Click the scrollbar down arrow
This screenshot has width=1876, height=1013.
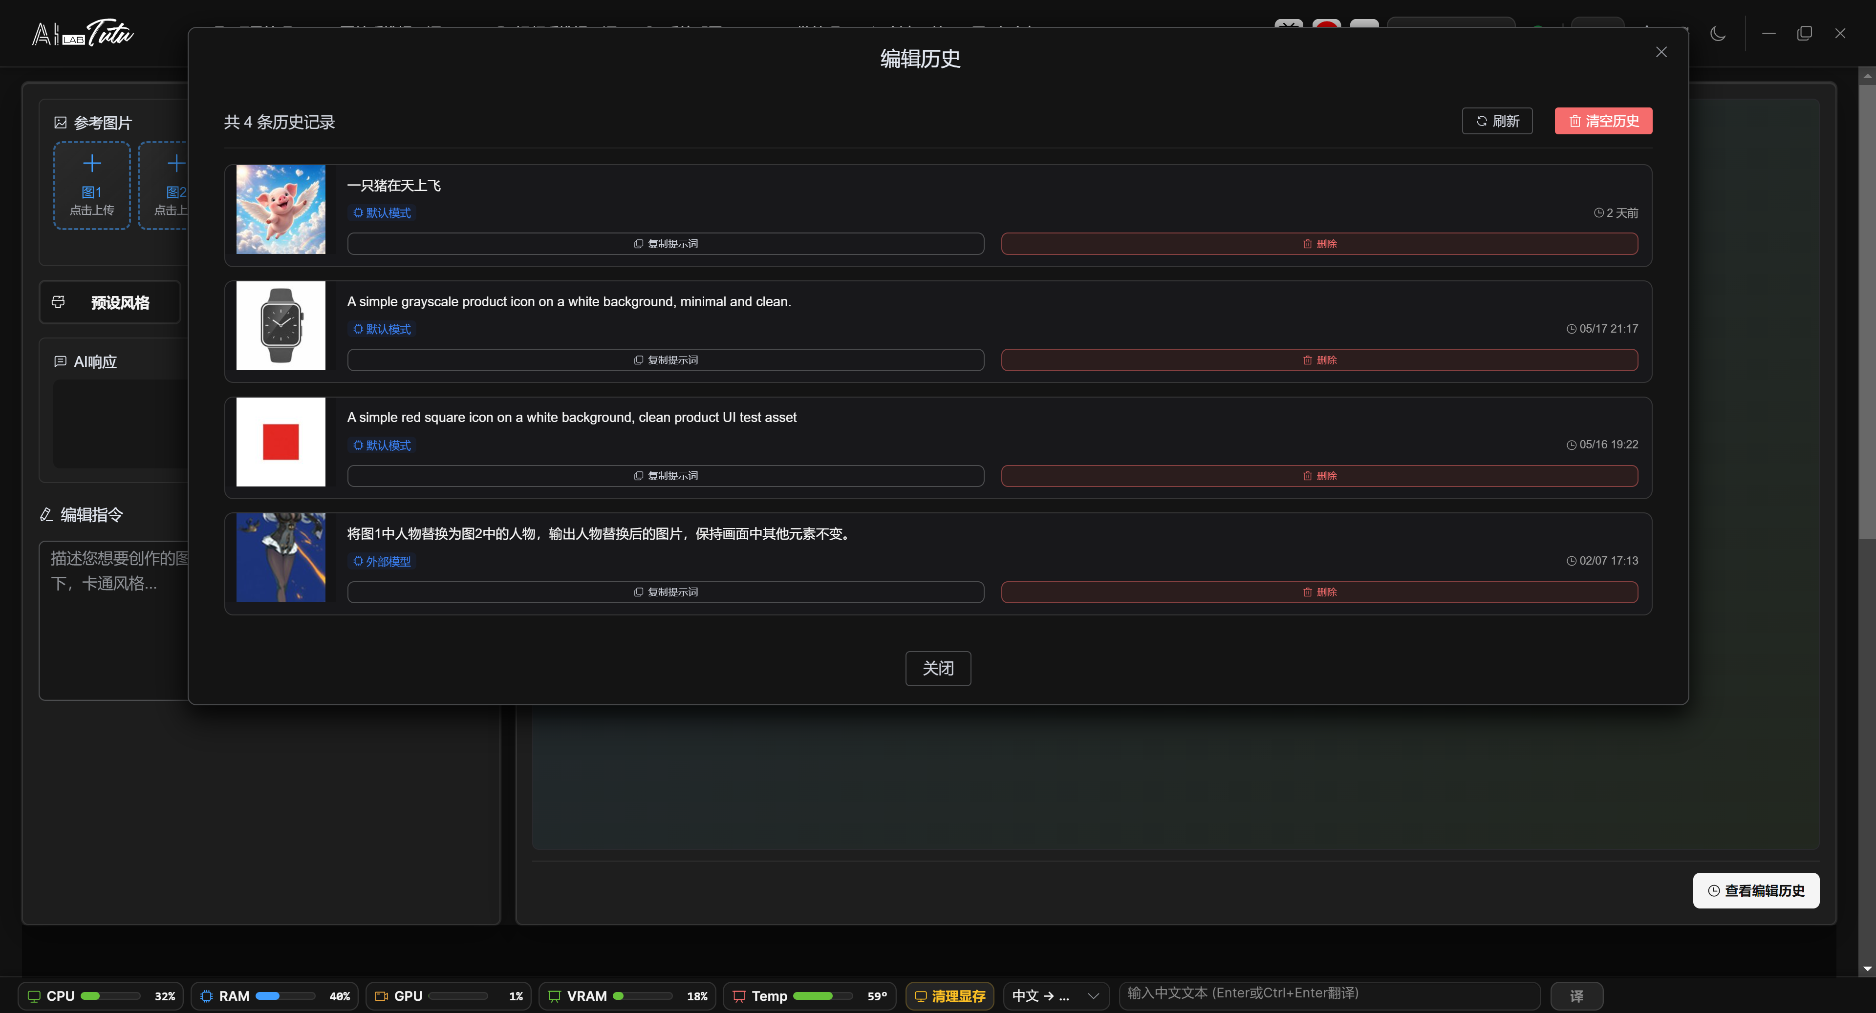(x=1867, y=969)
